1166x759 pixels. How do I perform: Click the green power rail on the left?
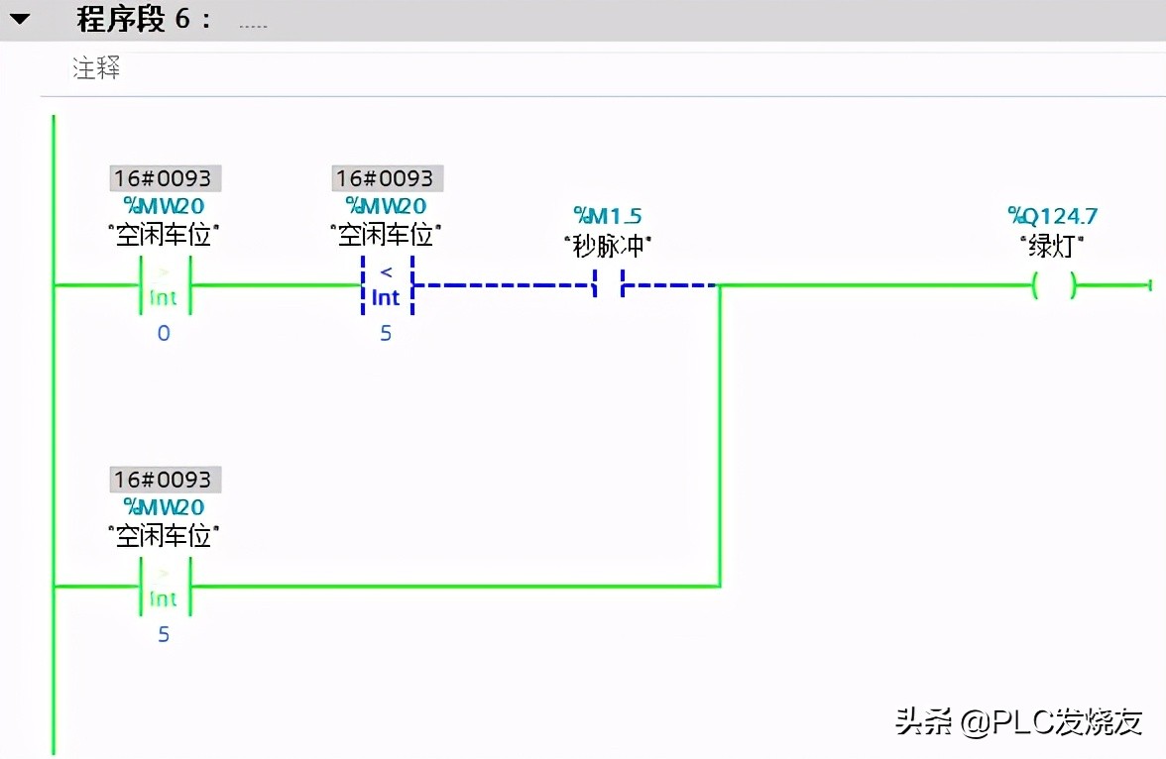pyautogui.click(x=54, y=396)
